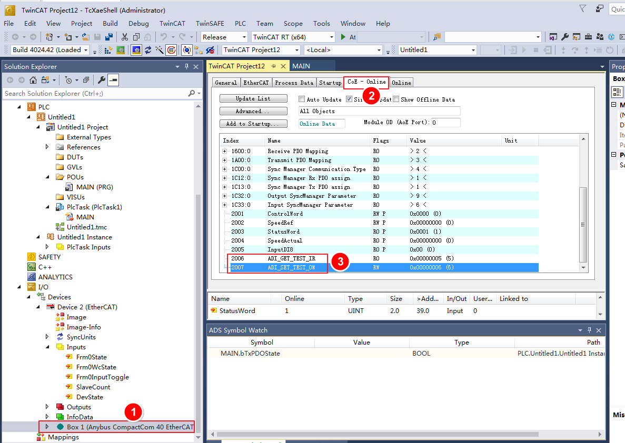Click the Find in Files icon

coord(437,37)
